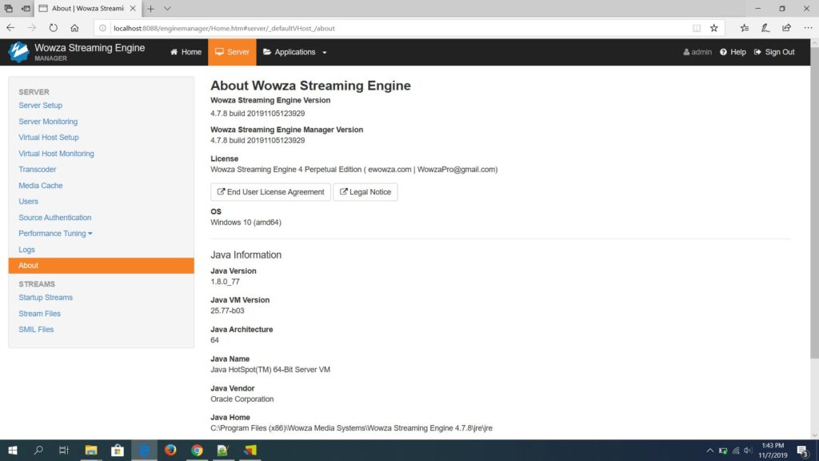Expand Performance Tuning submenu
The image size is (819, 461).
pos(55,233)
